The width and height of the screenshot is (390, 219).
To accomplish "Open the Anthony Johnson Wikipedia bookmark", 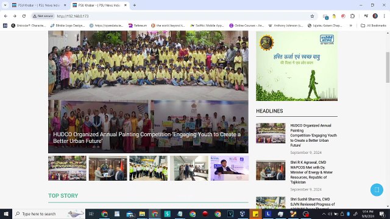I will point(286,26).
